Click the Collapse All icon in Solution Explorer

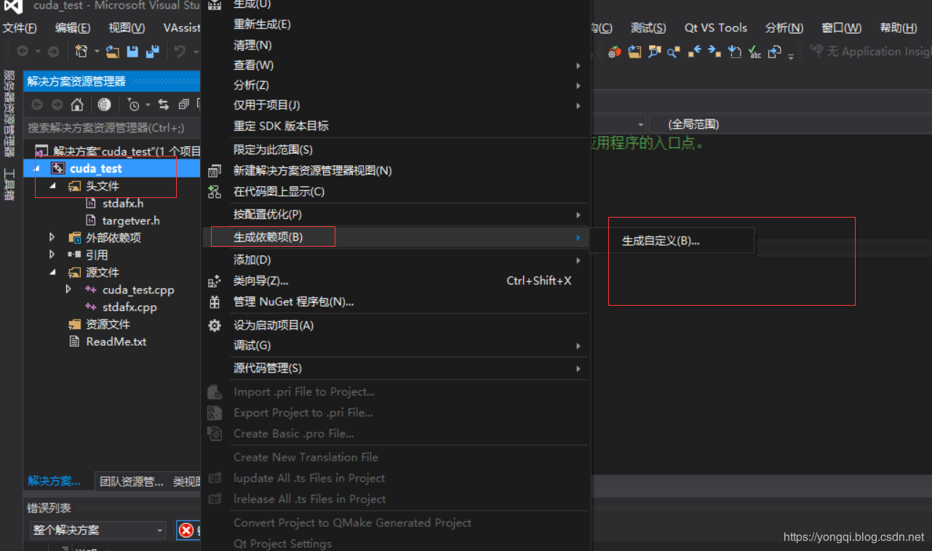tap(183, 104)
